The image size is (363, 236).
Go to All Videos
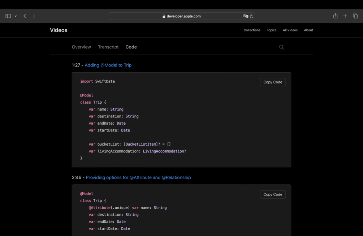click(x=290, y=30)
